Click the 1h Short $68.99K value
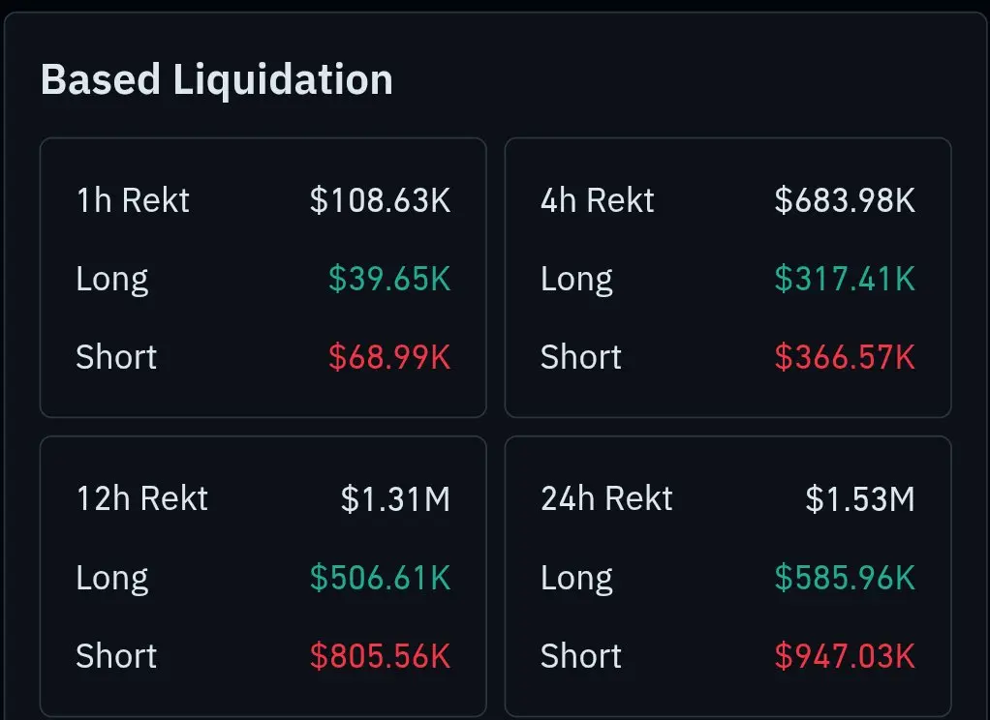The image size is (990, 720). tap(389, 357)
